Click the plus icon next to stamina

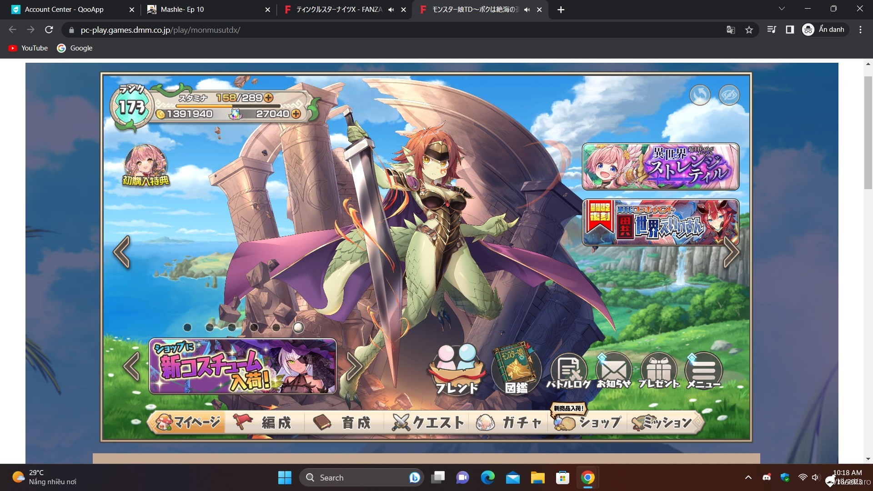(x=269, y=98)
